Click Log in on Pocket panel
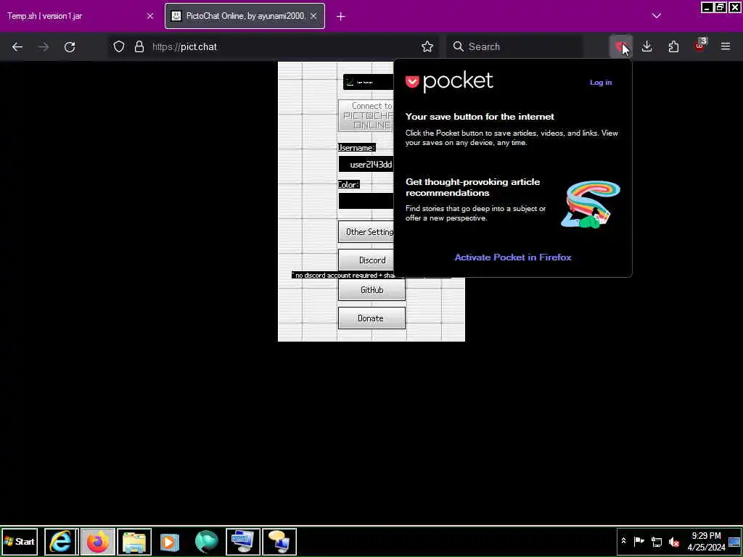Image resolution: width=743 pixels, height=557 pixels. [600, 83]
